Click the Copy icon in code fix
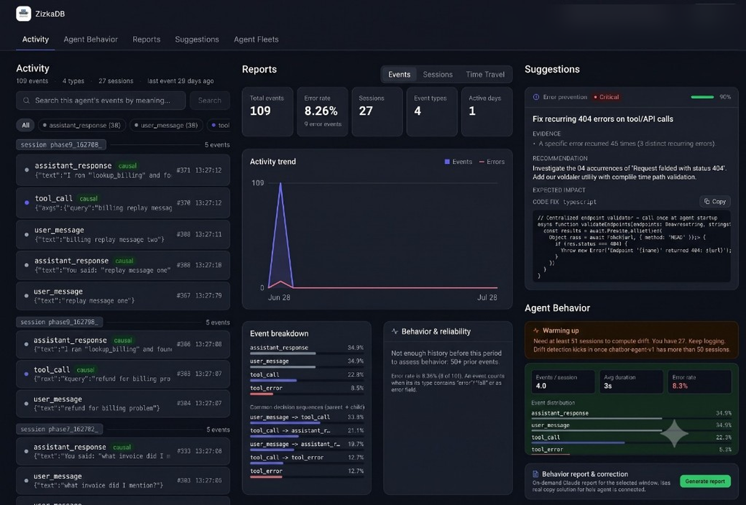 (707, 202)
